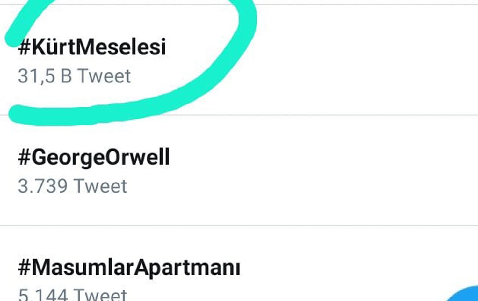The height and width of the screenshot is (301, 478).
Task: Open the #MasumlarApartmanı trending hashtag
Action: pos(129,268)
